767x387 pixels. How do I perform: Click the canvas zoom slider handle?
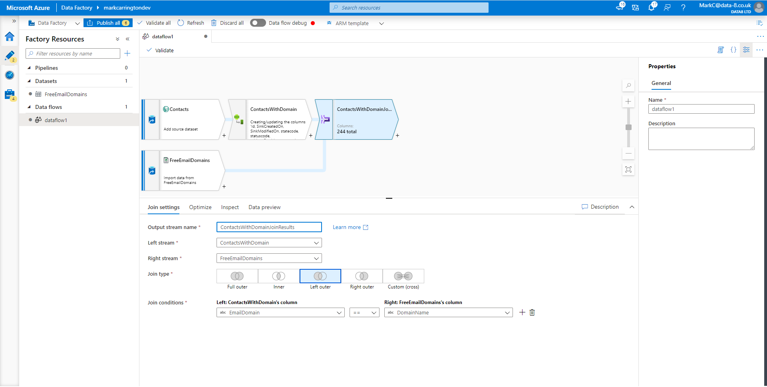point(628,127)
